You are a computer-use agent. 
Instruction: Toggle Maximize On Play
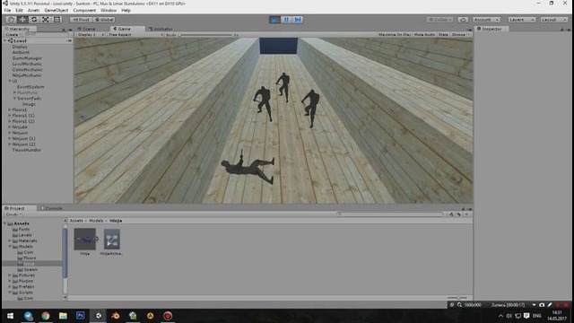(x=395, y=34)
